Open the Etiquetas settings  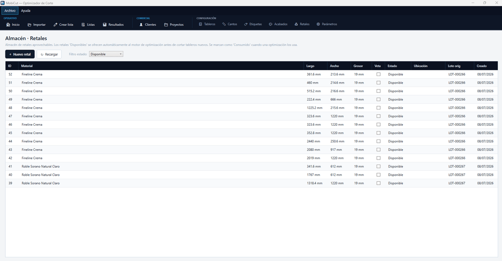pyautogui.click(x=253, y=24)
